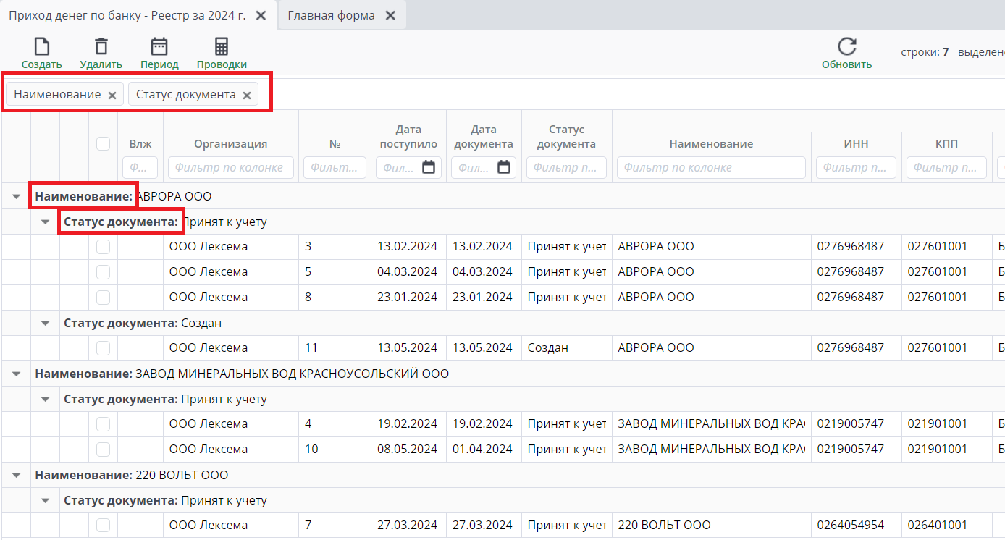Remove the Статус документа grouping chip
The width and height of the screenshot is (1005, 540).
point(247,96)
